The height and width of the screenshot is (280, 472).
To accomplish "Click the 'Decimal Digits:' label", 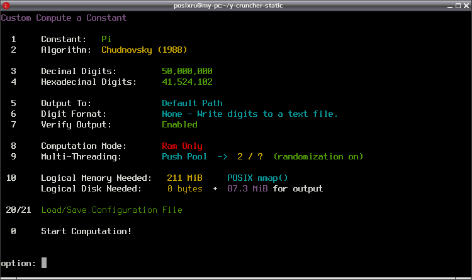I will (79, 72).
